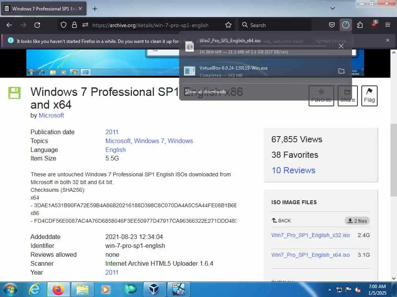Click the download progress bar for the ISO

263,46
